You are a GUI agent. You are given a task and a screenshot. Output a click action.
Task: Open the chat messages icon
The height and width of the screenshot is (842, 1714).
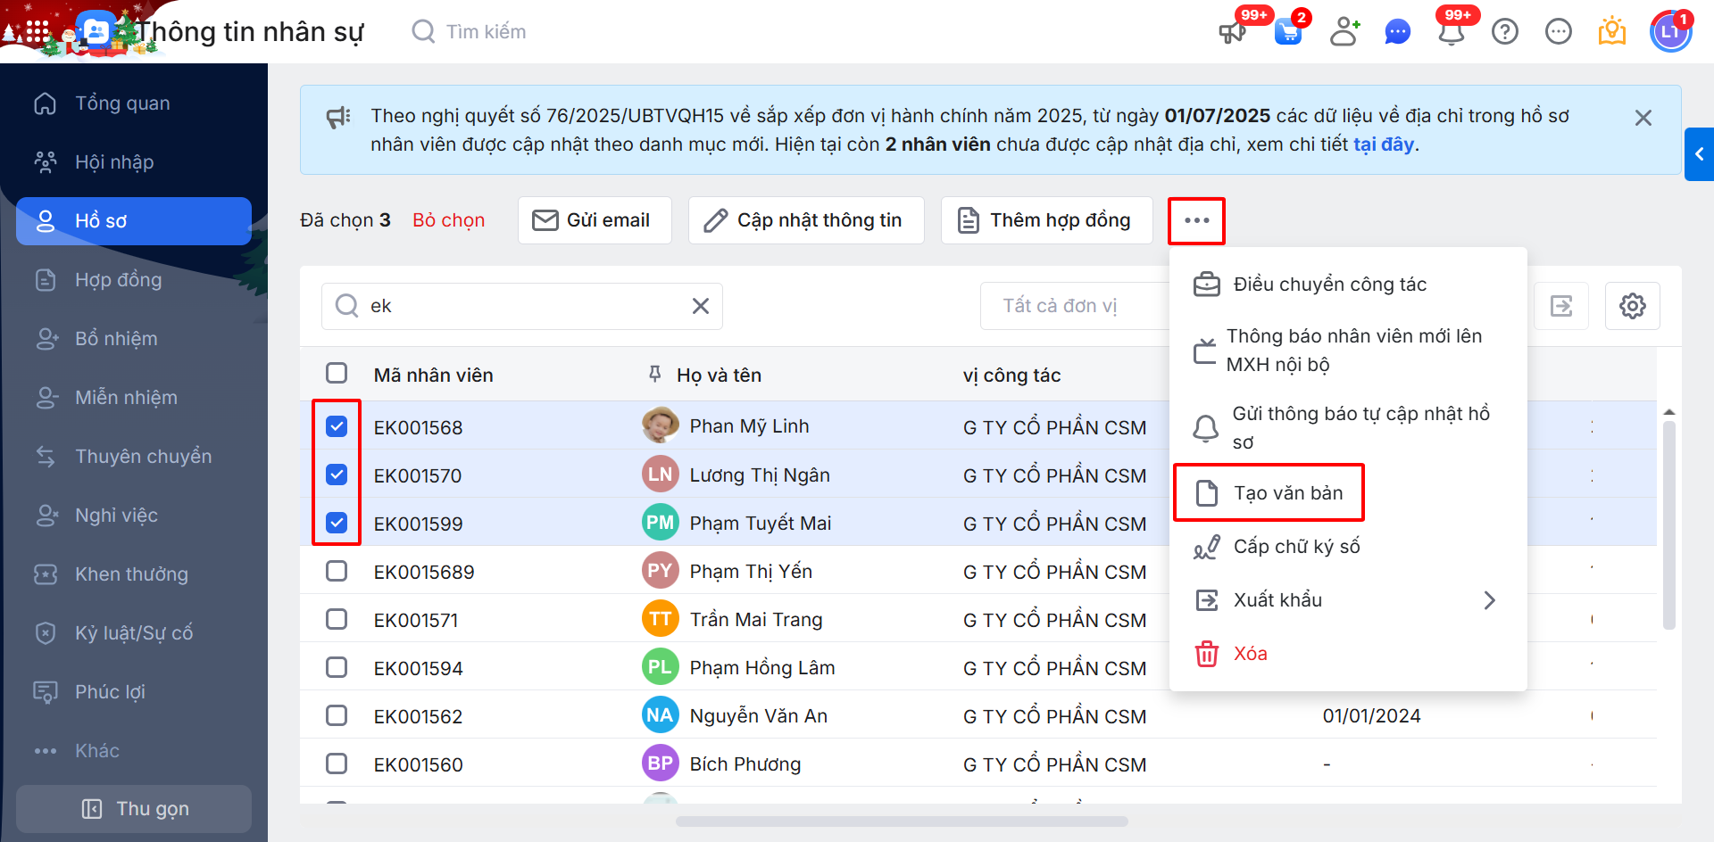click(x=1397, y=32)
